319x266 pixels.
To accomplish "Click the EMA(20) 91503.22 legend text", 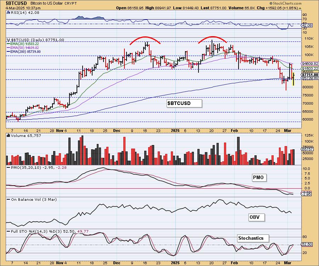I will tap(24, 44).
